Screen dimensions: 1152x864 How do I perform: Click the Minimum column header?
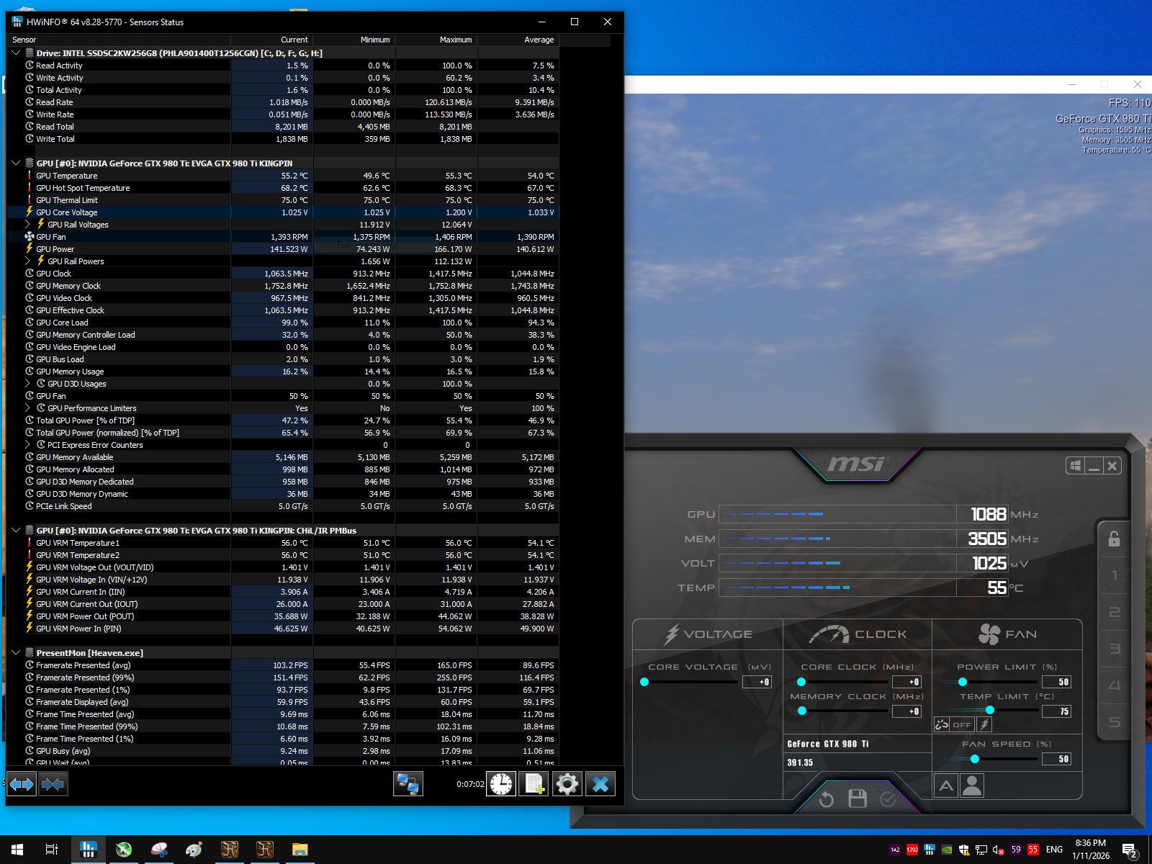(x=354, y=40)
